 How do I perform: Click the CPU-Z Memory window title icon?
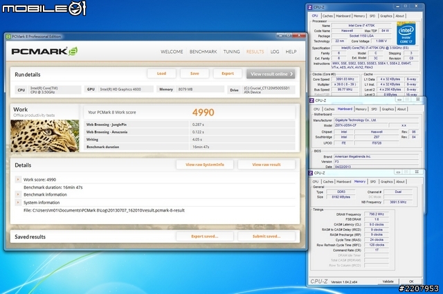pyautogui.click(x=311, y=173)
